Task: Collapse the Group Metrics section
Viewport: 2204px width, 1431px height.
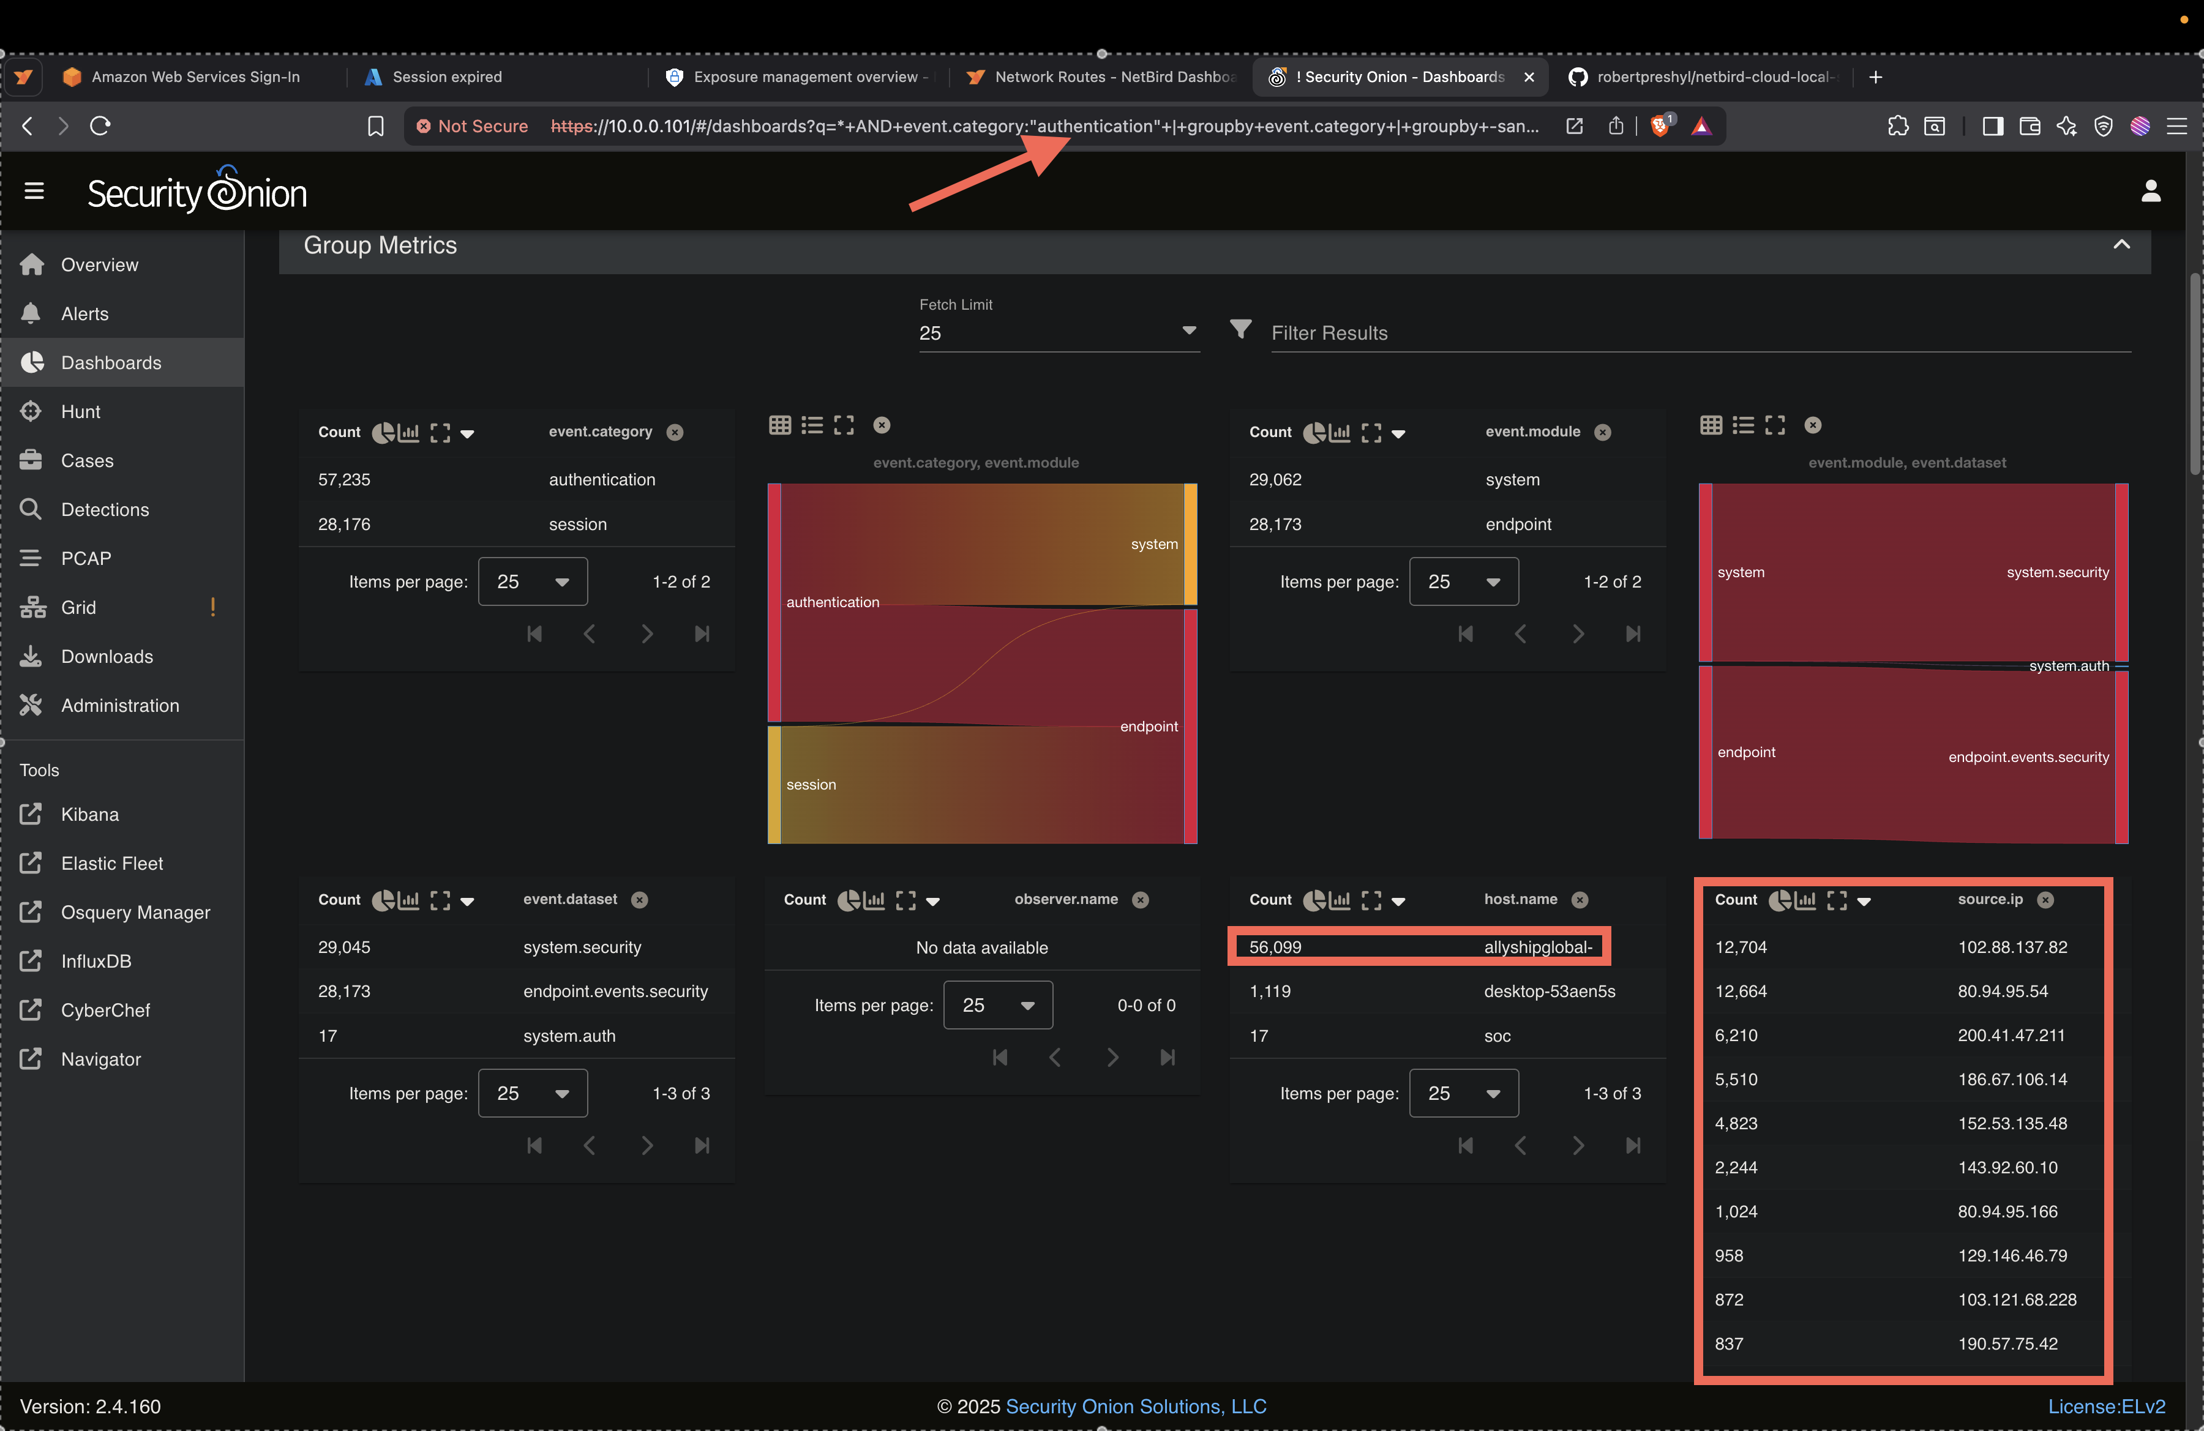Action: [x=2121, y=245]
